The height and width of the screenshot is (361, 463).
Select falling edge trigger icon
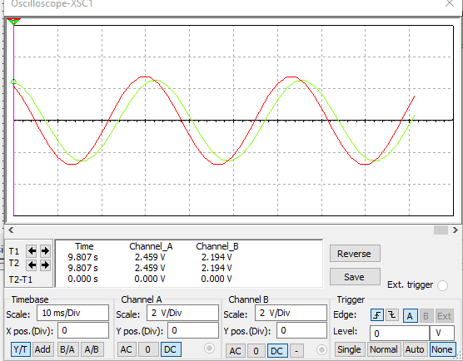(x=392, y=315)
